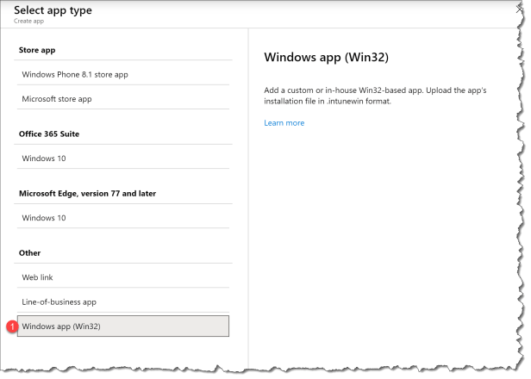Screen dimensions: 531x379
Task: Select Windows 10 under Office 365 Suite
Action: coord(123,158)
